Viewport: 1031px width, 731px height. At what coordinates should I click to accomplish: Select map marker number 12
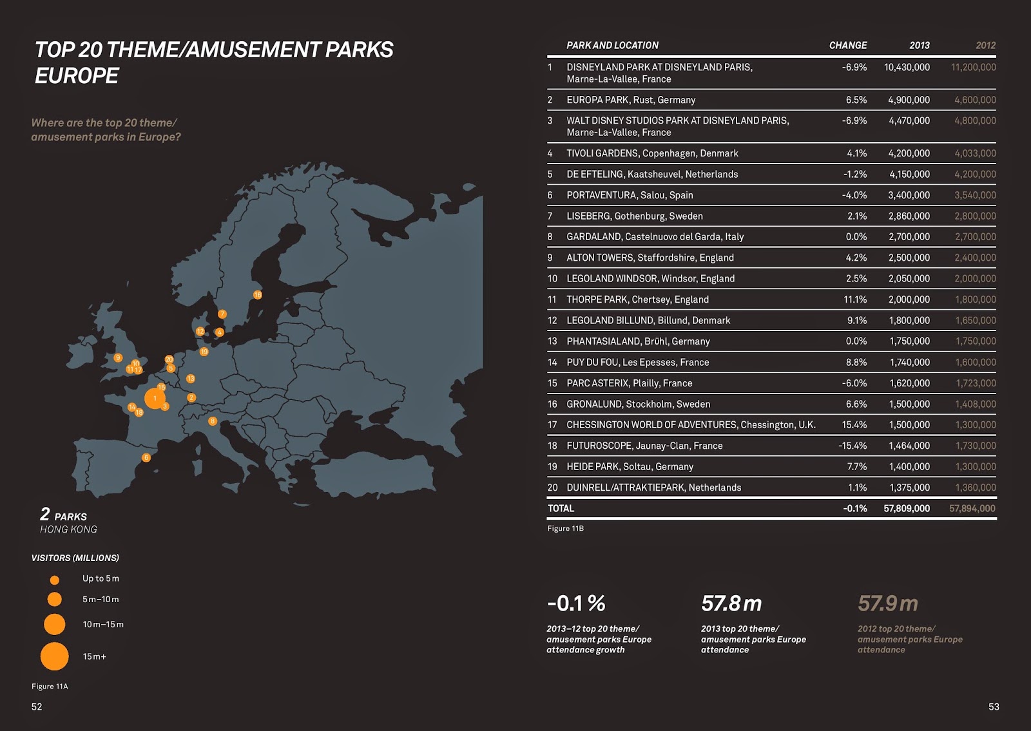(x=200, y=332)
